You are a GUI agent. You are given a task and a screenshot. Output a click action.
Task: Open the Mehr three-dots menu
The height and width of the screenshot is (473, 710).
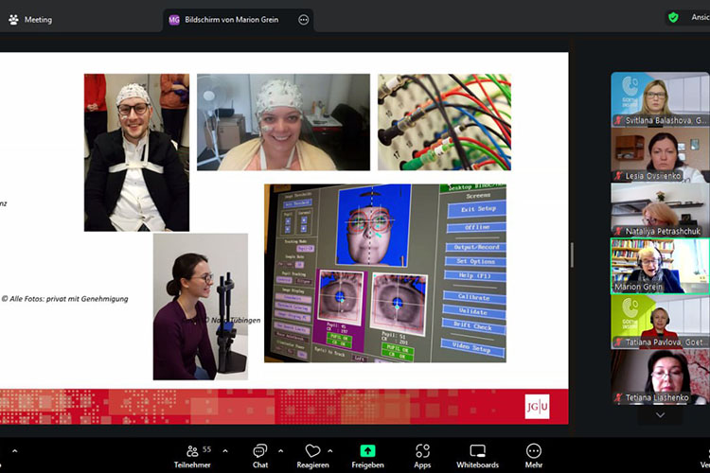tap(534, 455)
